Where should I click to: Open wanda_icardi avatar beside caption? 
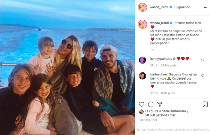[142, 24]
